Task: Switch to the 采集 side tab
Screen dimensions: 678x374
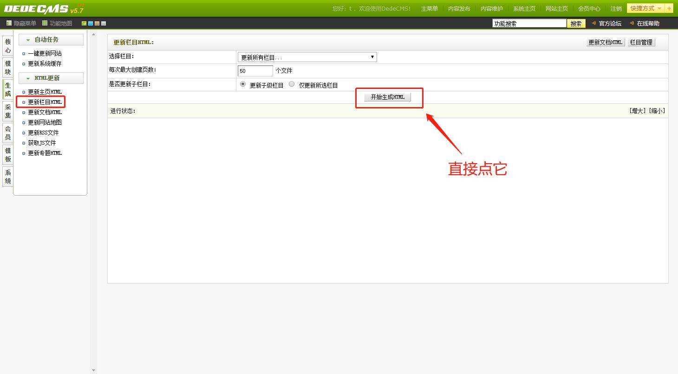Action: [8, 111]
